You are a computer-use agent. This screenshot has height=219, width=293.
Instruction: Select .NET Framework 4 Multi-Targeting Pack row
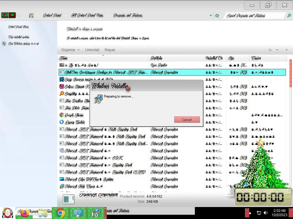[x=172, y=129]
